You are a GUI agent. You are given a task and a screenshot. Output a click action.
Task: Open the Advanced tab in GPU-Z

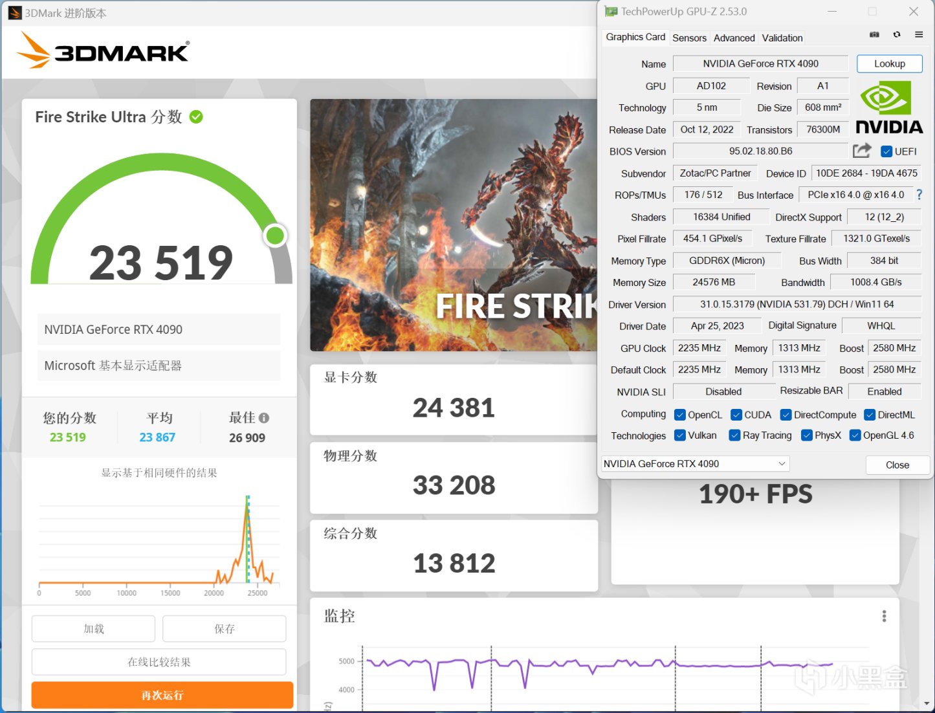(734, 38)
